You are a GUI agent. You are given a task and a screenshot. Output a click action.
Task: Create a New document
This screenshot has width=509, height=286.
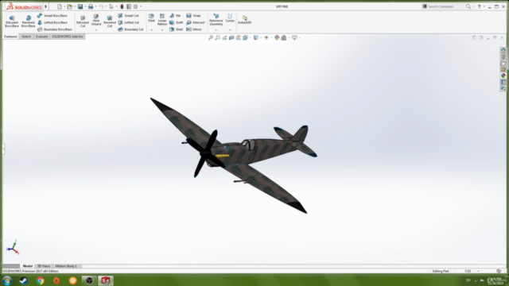coord(60,6)
